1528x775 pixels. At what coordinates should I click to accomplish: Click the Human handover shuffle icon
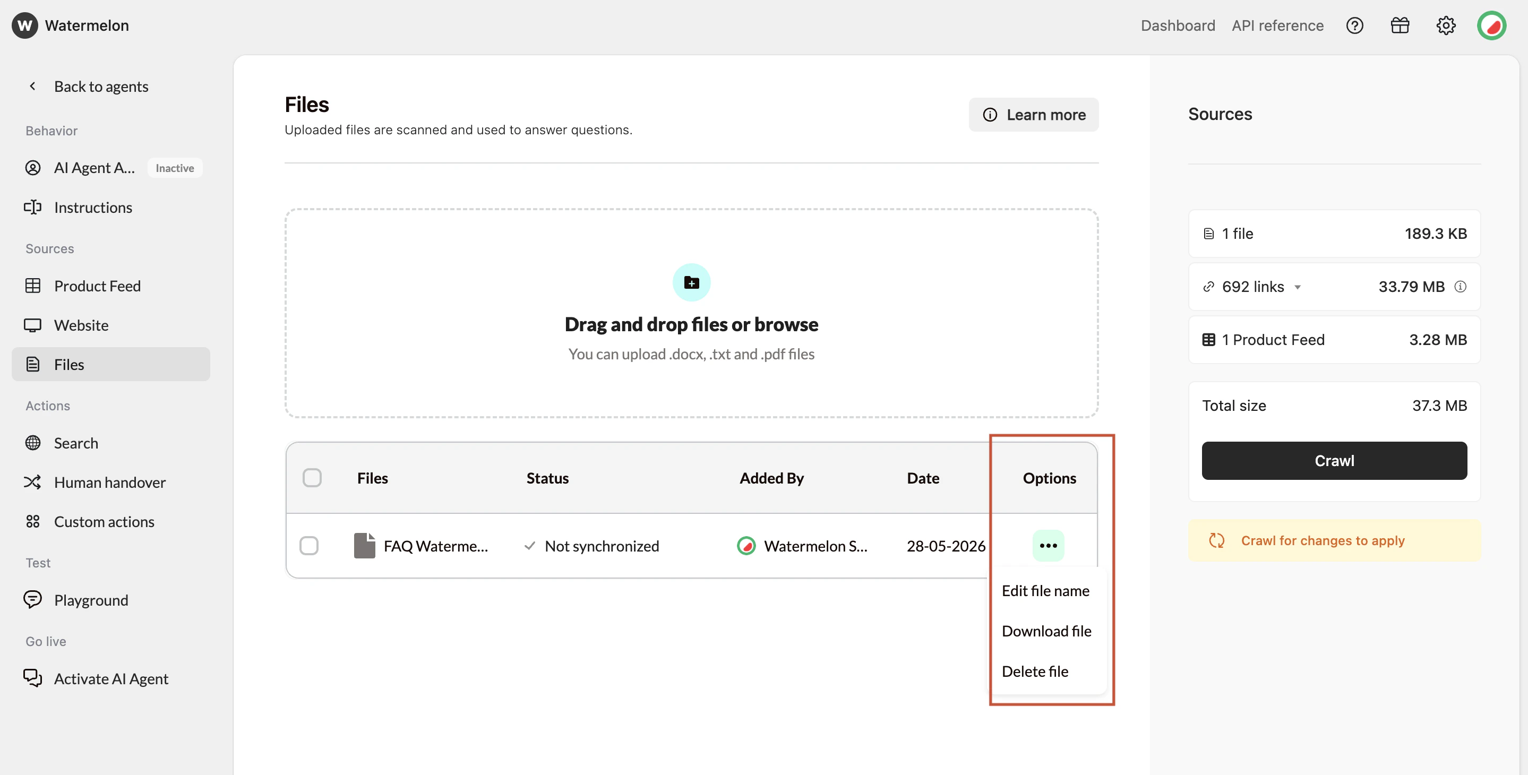point(32,482)
